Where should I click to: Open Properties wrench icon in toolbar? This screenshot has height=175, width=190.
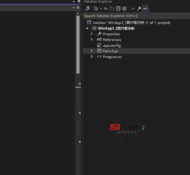coord(139,9)
